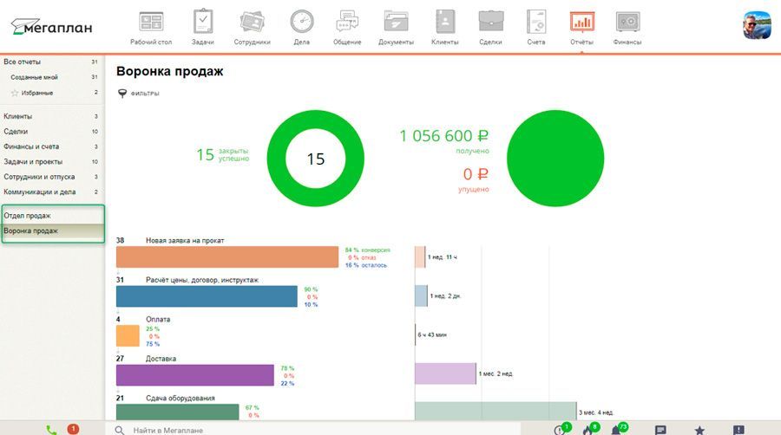This screenshot has height=435, width=781.
Task: Click the Мегаплан logo
Action: 52,26
